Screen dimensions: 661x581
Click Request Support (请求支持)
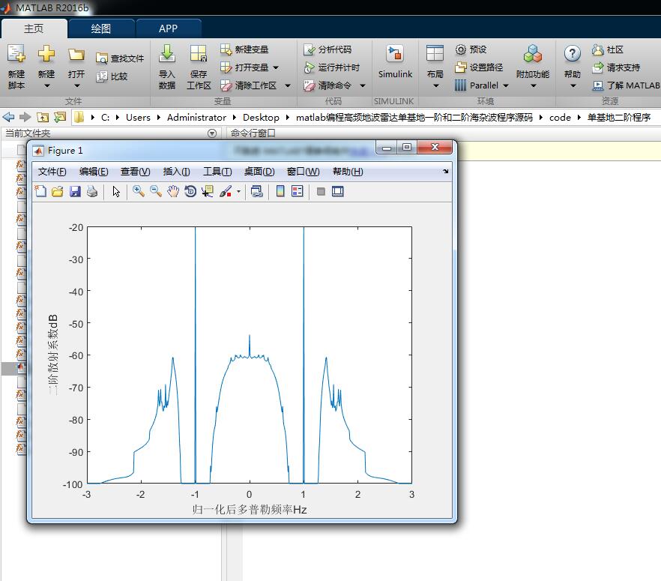[x=616, y=67]
